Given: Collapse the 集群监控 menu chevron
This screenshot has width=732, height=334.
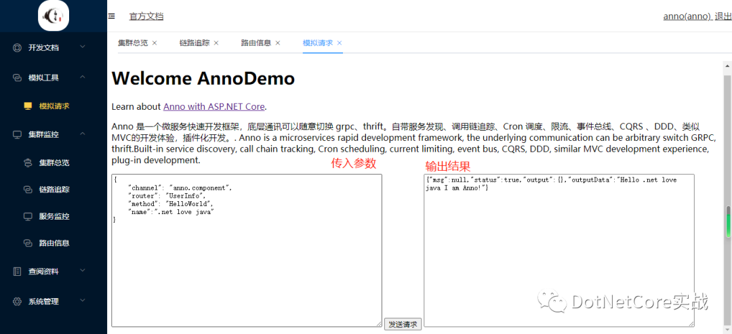Looking at the screenshot, I should tap(83, 134).
